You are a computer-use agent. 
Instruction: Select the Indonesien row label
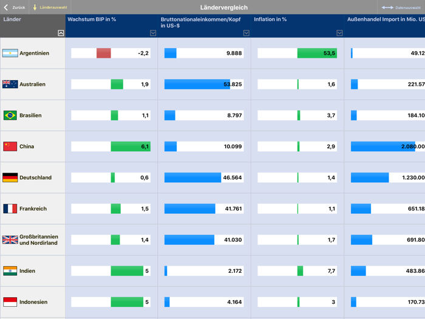[x=33, y=302]
